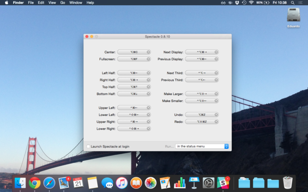308x192 pixels.
Task: Click the Make Larger shortcut field
Action: [x=202, y=94]
